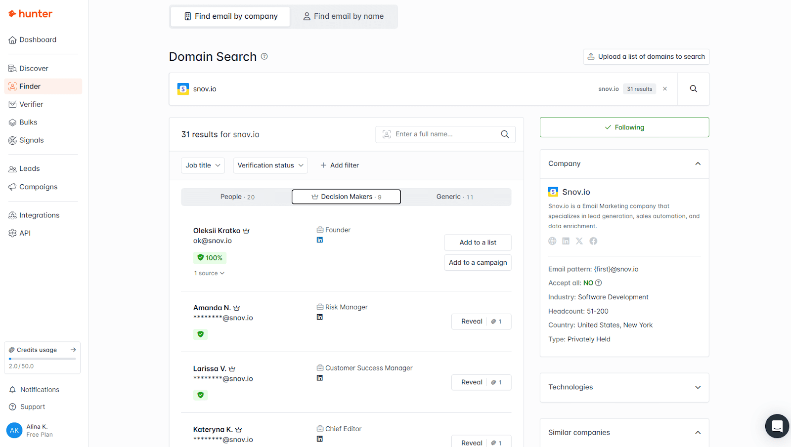
Task: Open the Job title filter dropdown
Action: [x=203, y=165]
